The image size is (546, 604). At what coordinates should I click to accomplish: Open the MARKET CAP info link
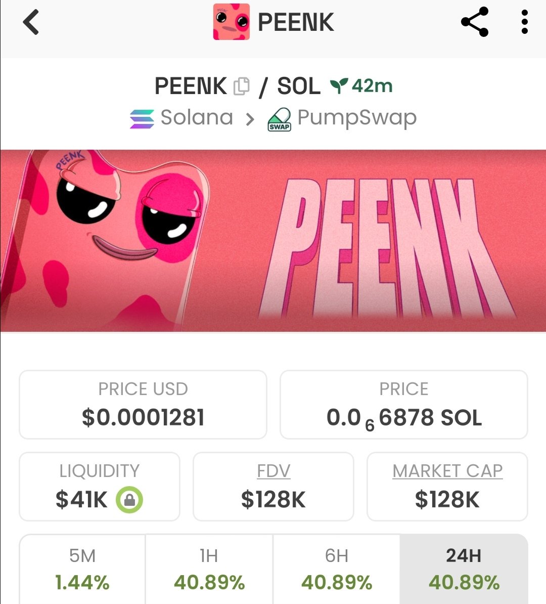point(447,471)
